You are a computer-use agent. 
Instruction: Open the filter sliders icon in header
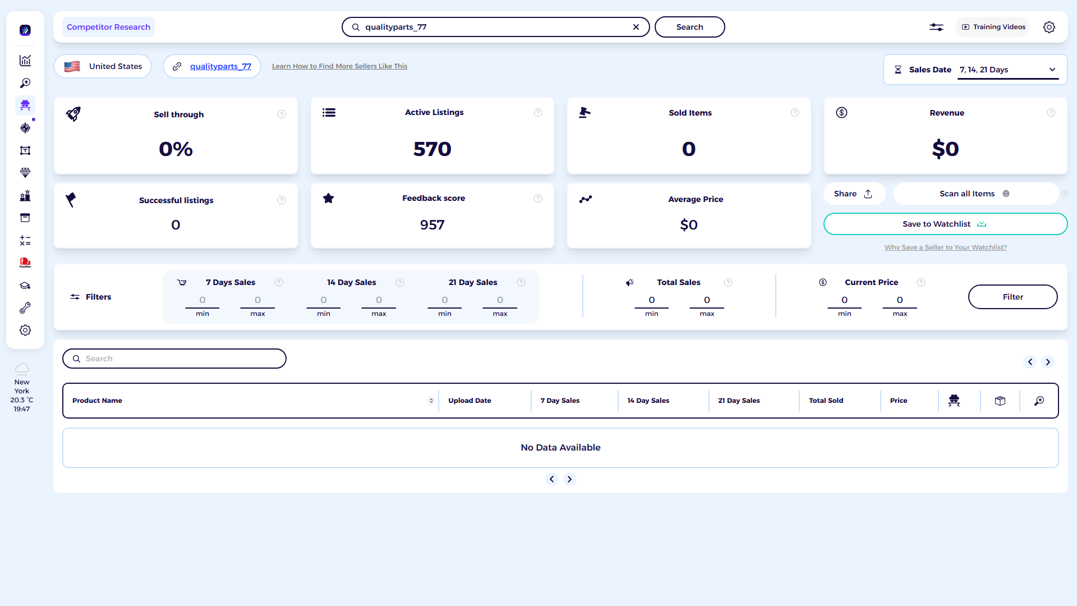pos(936,27)
